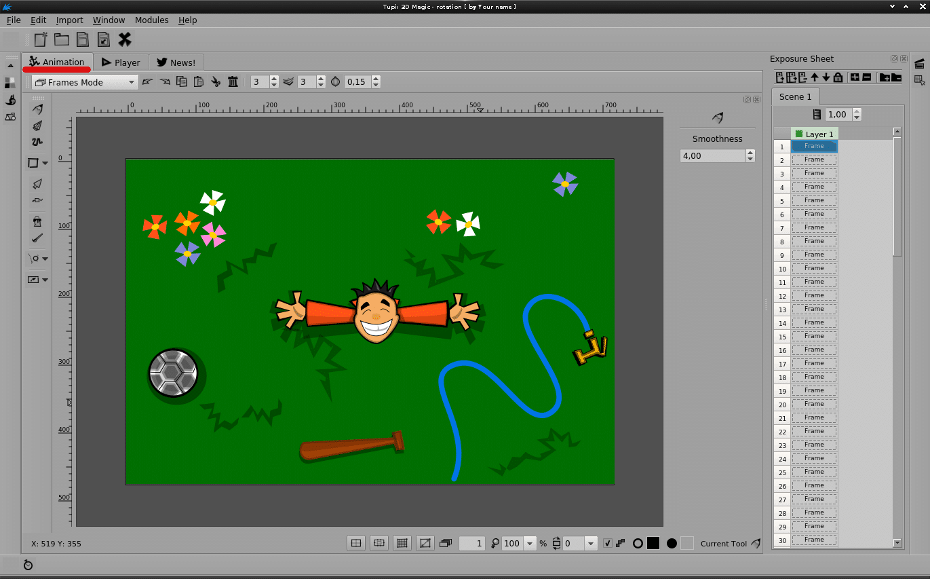Toggle the checkbox in bottom status bar

click(607, 543)
